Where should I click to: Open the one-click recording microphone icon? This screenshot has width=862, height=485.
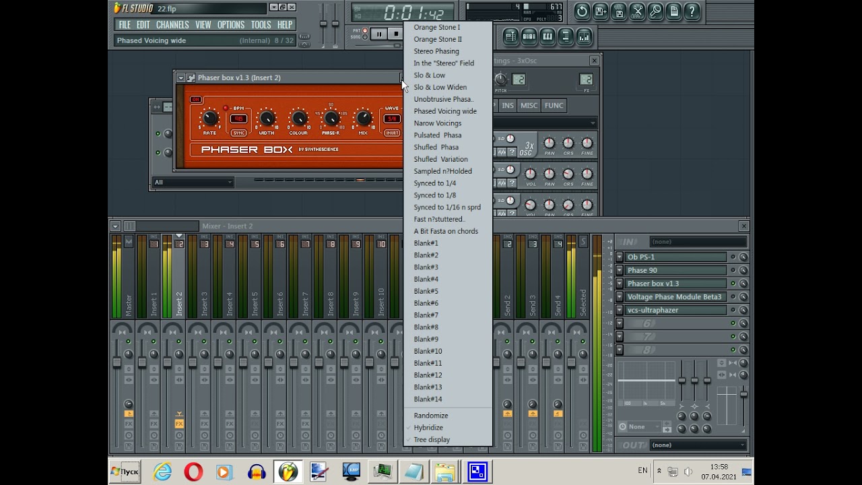coord(655,11)
